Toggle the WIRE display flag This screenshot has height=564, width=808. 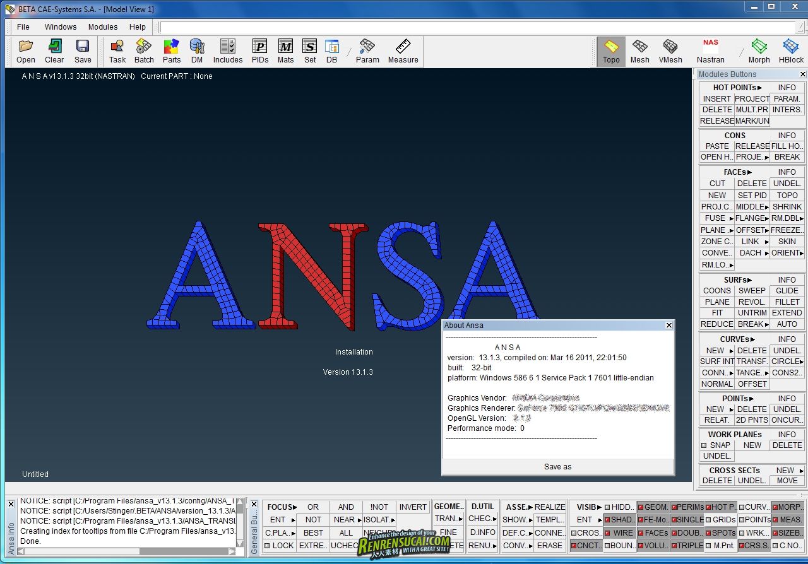point(607,533)
